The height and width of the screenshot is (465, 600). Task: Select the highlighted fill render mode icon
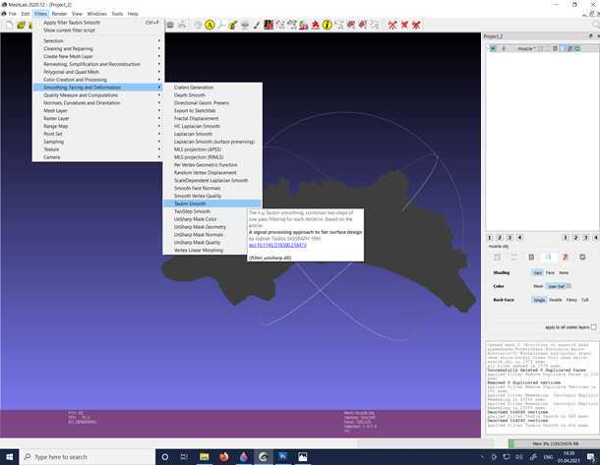click(x=548, y=257)
